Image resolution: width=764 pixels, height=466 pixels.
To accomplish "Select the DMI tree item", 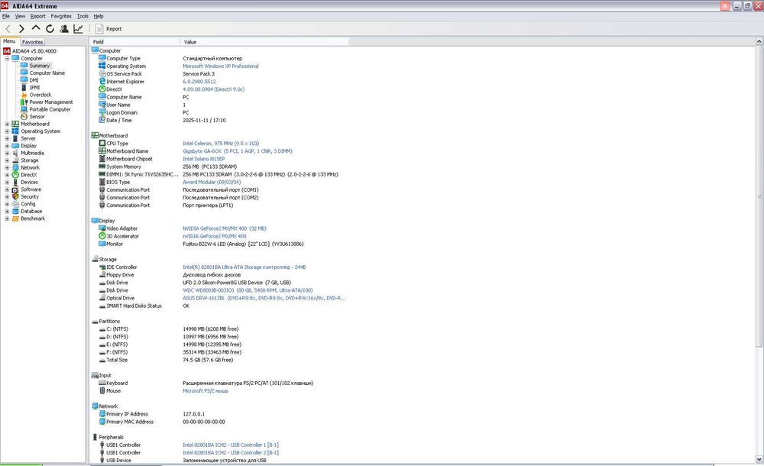I will (x=34, y=80).
